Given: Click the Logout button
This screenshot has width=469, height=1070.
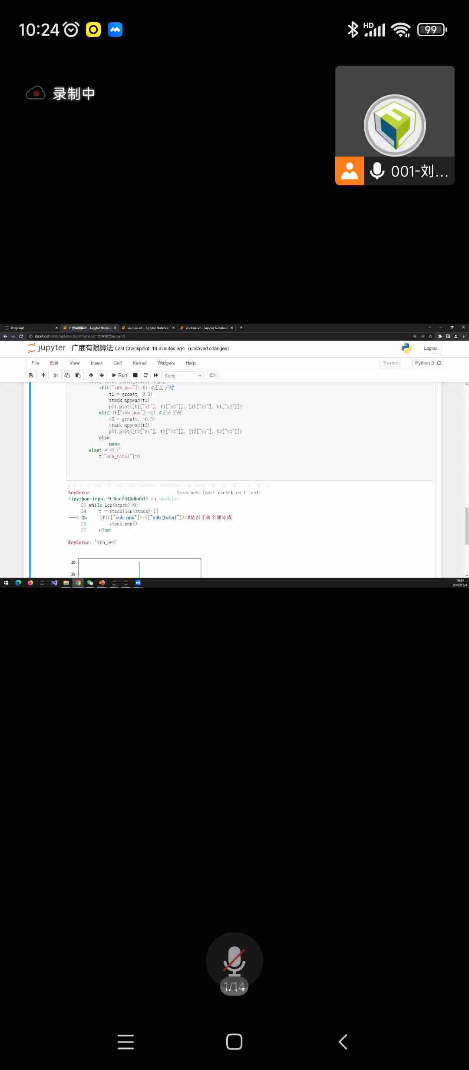Looking at the screenshot, I should pyautogui.click(x=430, y=348).
